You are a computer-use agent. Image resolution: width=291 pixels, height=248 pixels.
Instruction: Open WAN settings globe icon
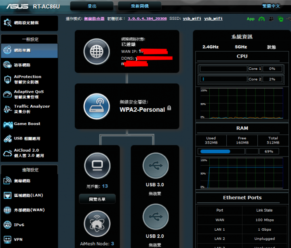pos(7,210)
